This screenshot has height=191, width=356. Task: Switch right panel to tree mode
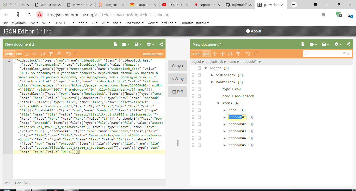206,54
